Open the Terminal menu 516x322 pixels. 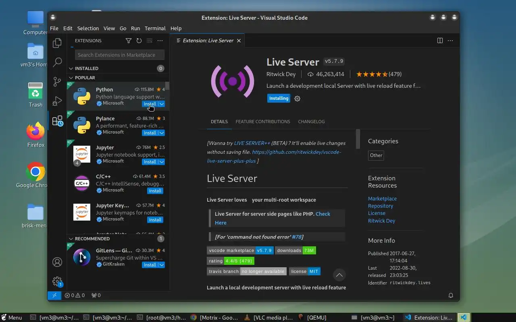point(155,29)
